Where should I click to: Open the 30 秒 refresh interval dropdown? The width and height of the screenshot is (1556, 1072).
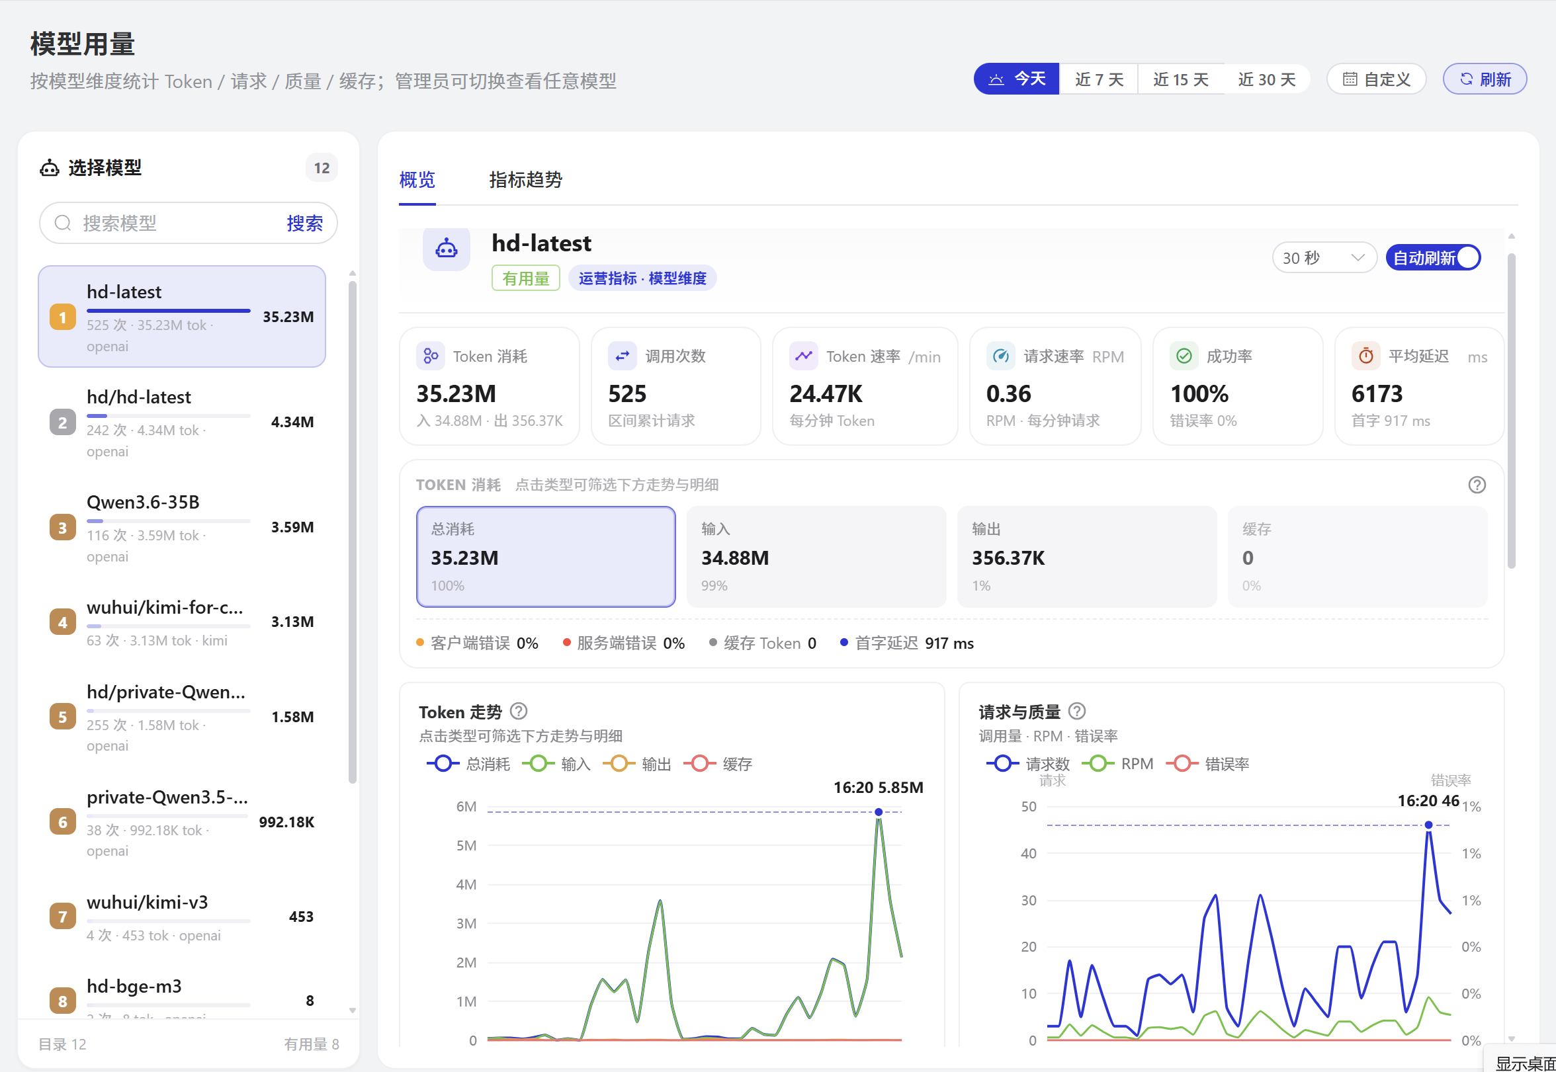tap(1324, 258)
